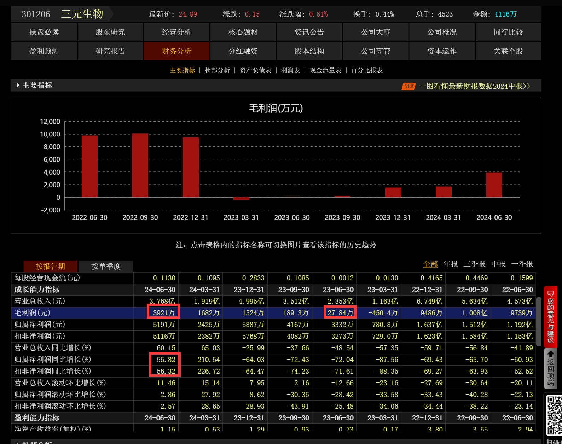
Task: Open 同行比较 tab
Action: (x=508, y=32)
